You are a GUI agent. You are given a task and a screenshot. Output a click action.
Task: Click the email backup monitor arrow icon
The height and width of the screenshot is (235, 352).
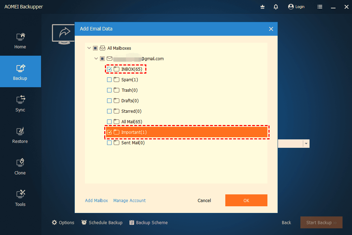pyautogui.click(x=63, y=34)
